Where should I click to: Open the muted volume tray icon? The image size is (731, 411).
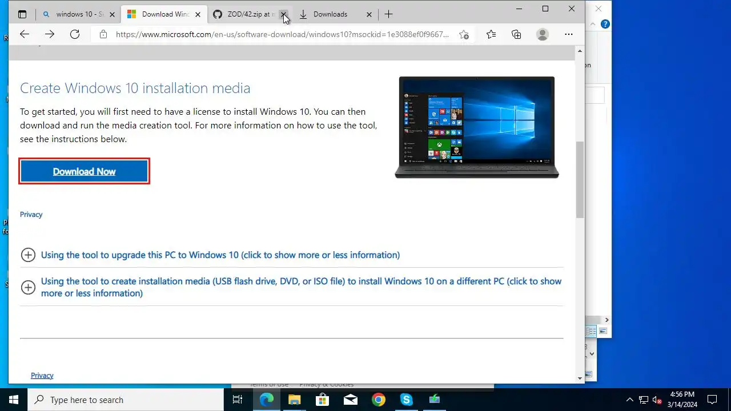point(657,400)
